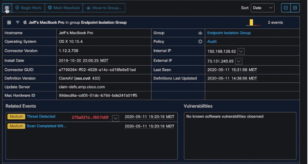Click the Mark Resolved button
Screen dimensions: 308x164
click(64, 8)
